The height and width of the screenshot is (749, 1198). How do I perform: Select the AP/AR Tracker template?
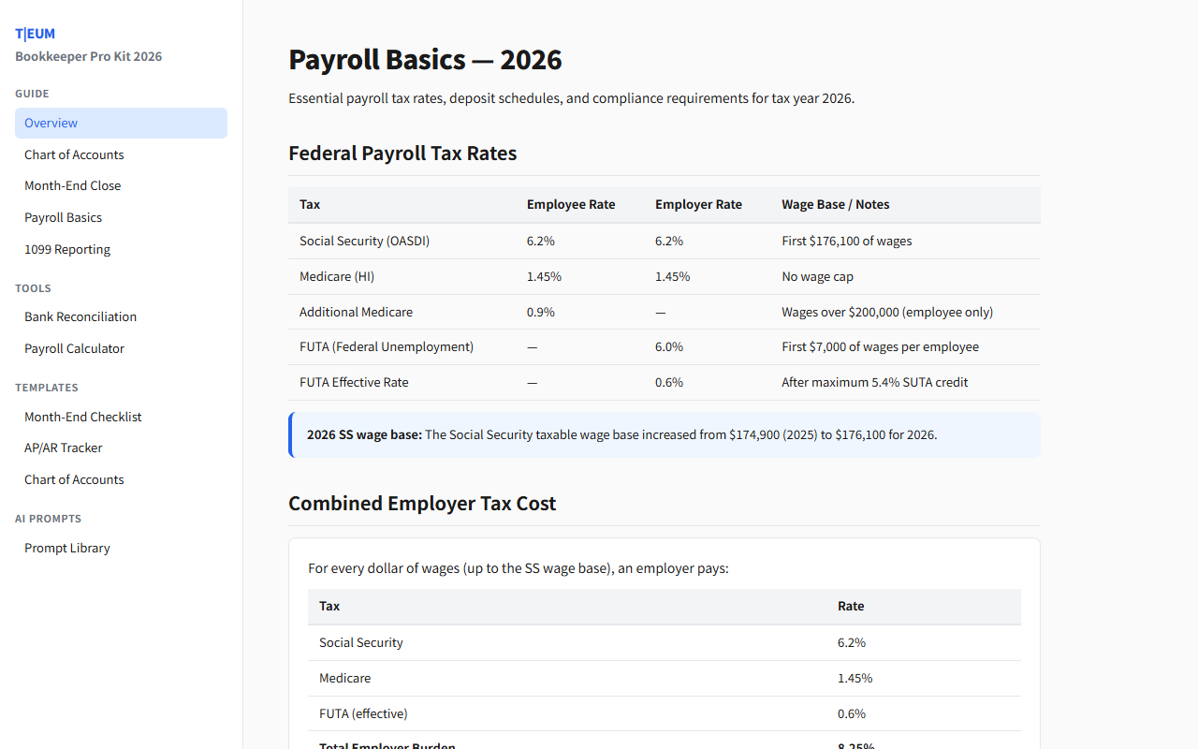(63, 448)
